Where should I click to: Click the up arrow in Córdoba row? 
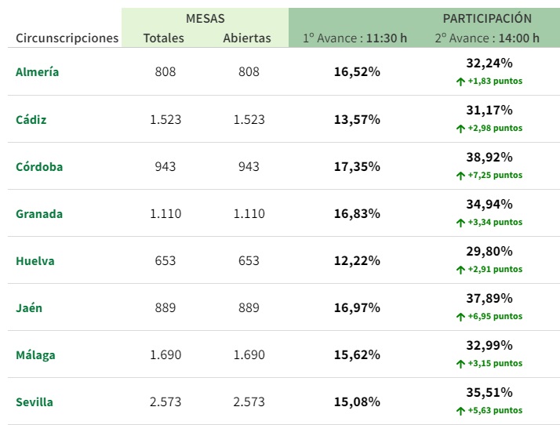460,176
